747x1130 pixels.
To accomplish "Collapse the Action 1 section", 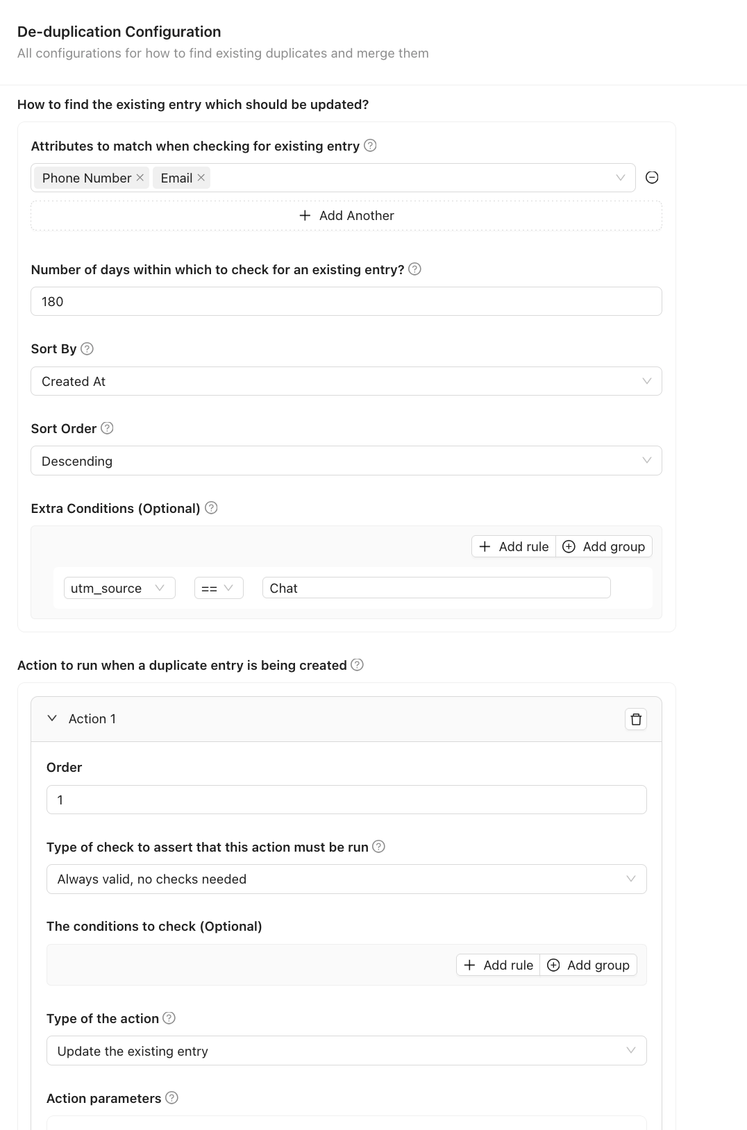I will pos(51,718).
